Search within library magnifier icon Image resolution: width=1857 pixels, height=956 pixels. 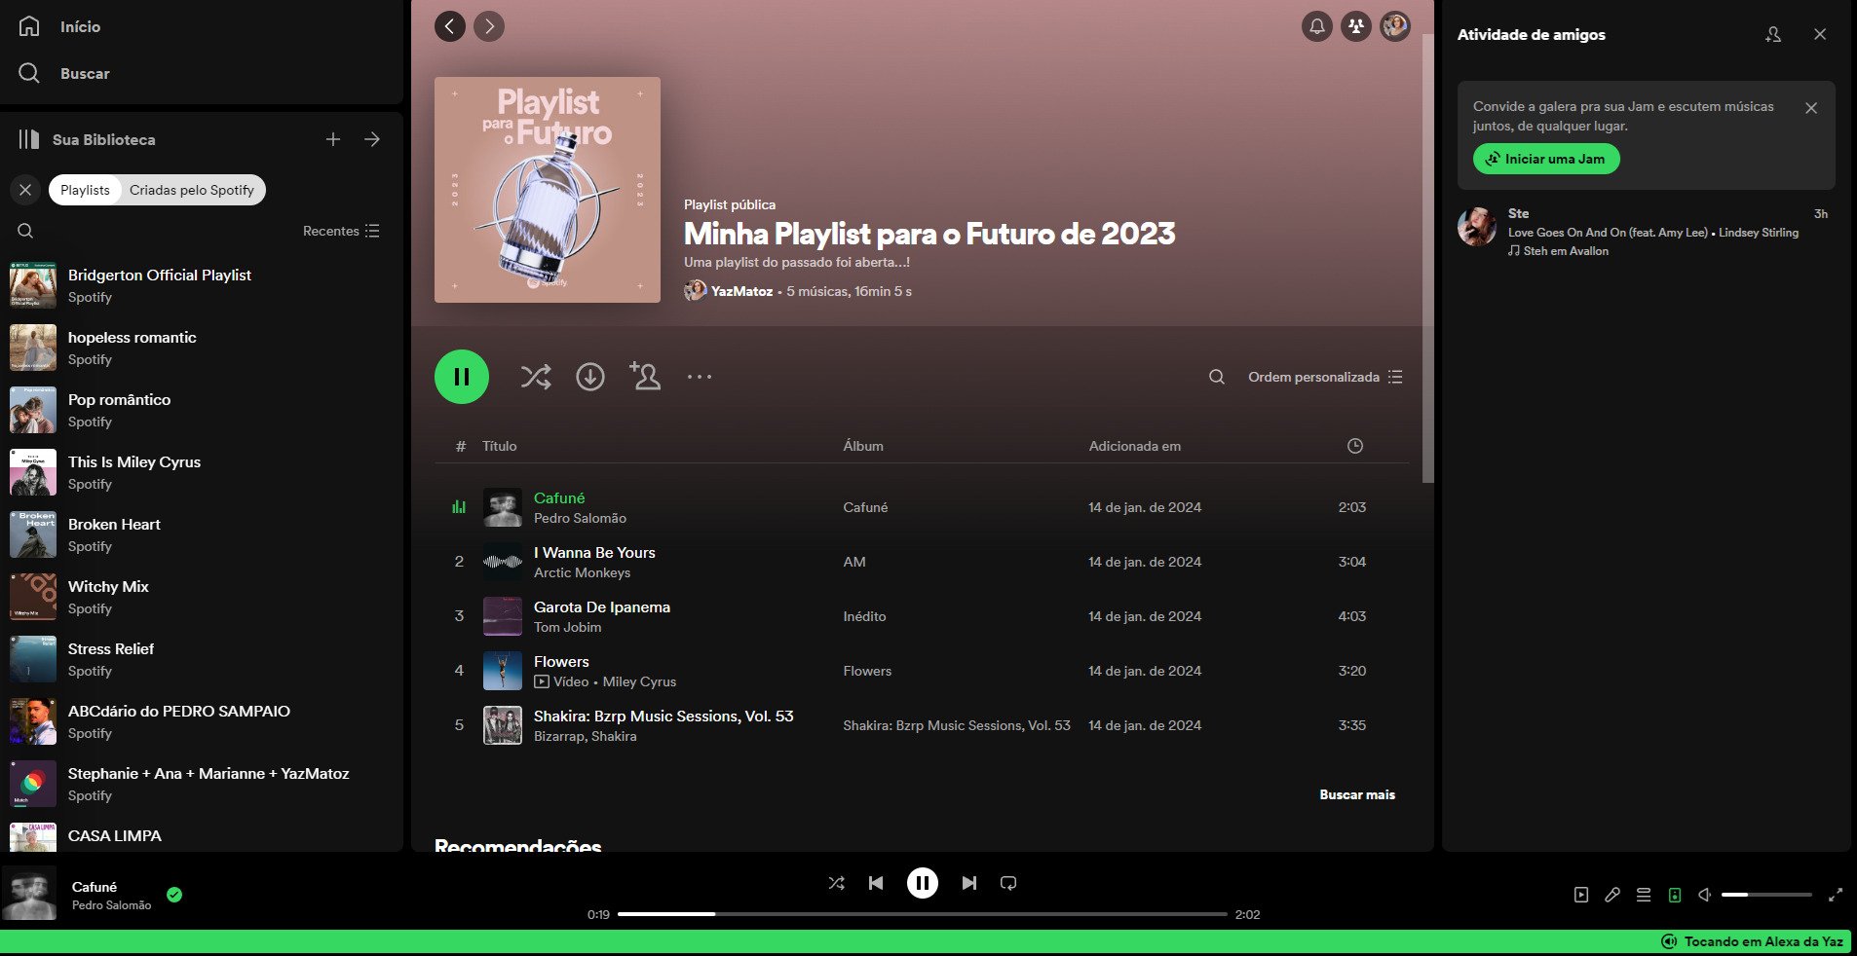(25, 231)
